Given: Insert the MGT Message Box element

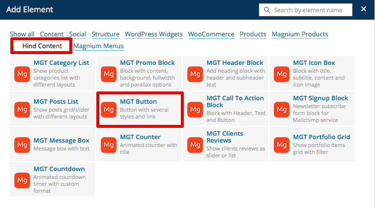Looking at the screenshot, I should click(61, 141).
